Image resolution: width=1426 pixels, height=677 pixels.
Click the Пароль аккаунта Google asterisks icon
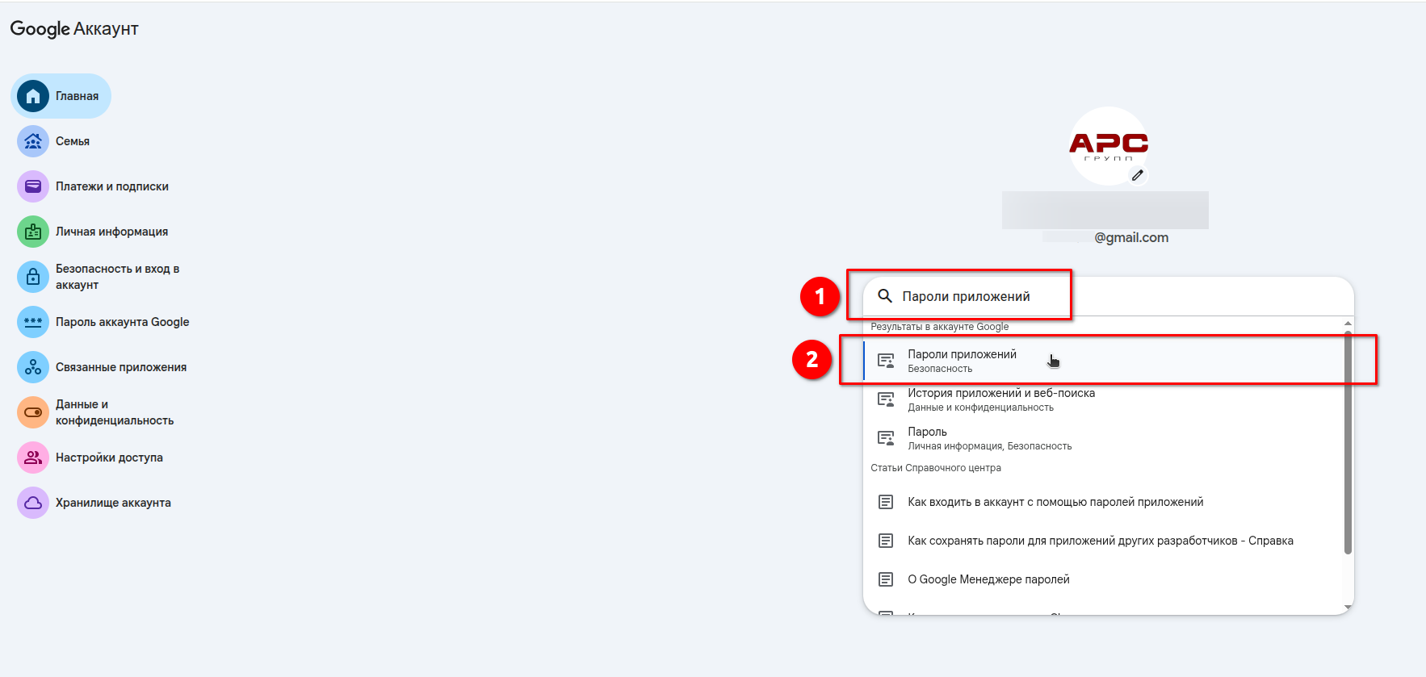tap(33, 322)
